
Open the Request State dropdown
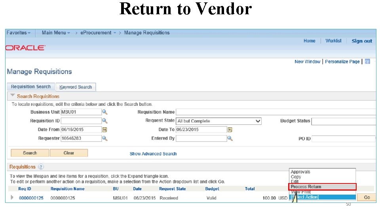(x=219, y=121)
